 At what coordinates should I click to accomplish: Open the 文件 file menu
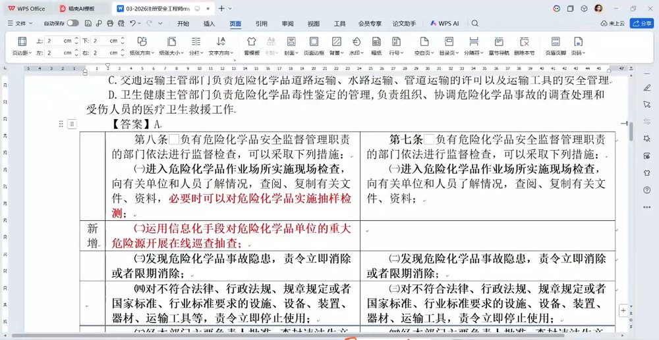tap(20, 24)
